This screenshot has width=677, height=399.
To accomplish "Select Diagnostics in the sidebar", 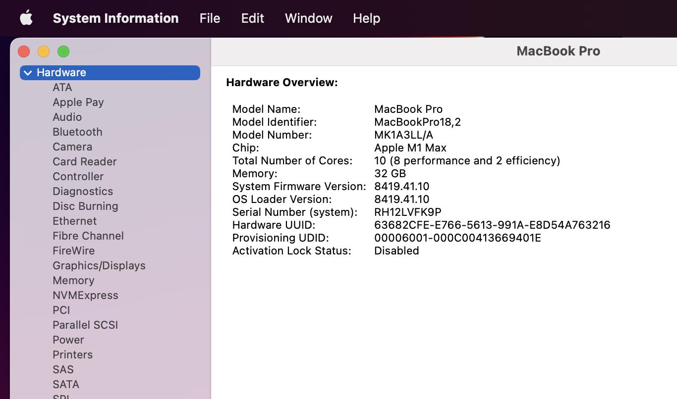I will [83, 191].
